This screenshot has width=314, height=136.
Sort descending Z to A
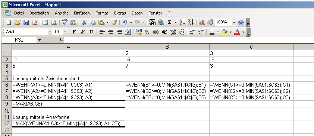coord(191,23)
